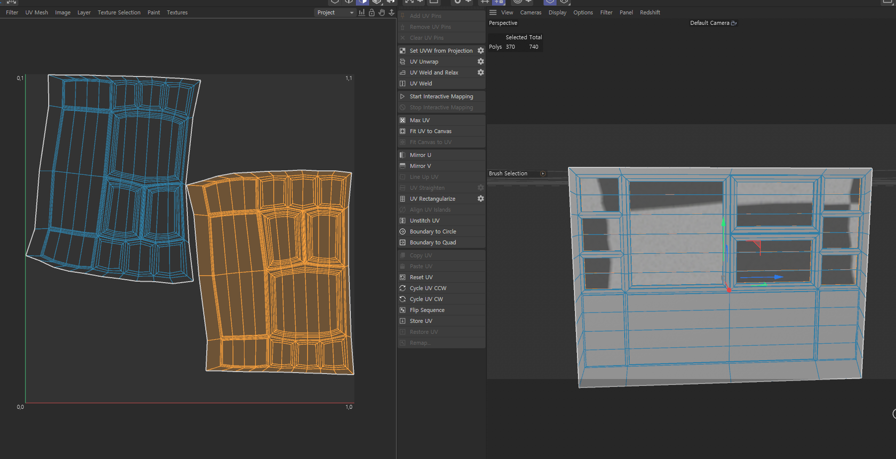The width and height of the screenshot is (896, 459).
Task: Click the Mirror U icon
Action: pyautogui.click(x=403, y=155)
